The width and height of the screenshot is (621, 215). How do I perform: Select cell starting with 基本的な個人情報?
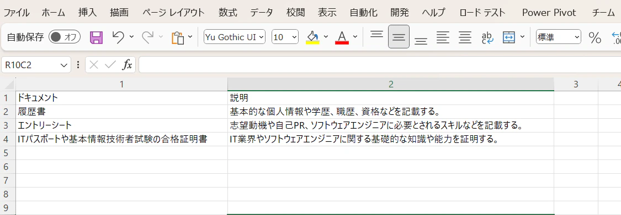click(x=390, y=112)
